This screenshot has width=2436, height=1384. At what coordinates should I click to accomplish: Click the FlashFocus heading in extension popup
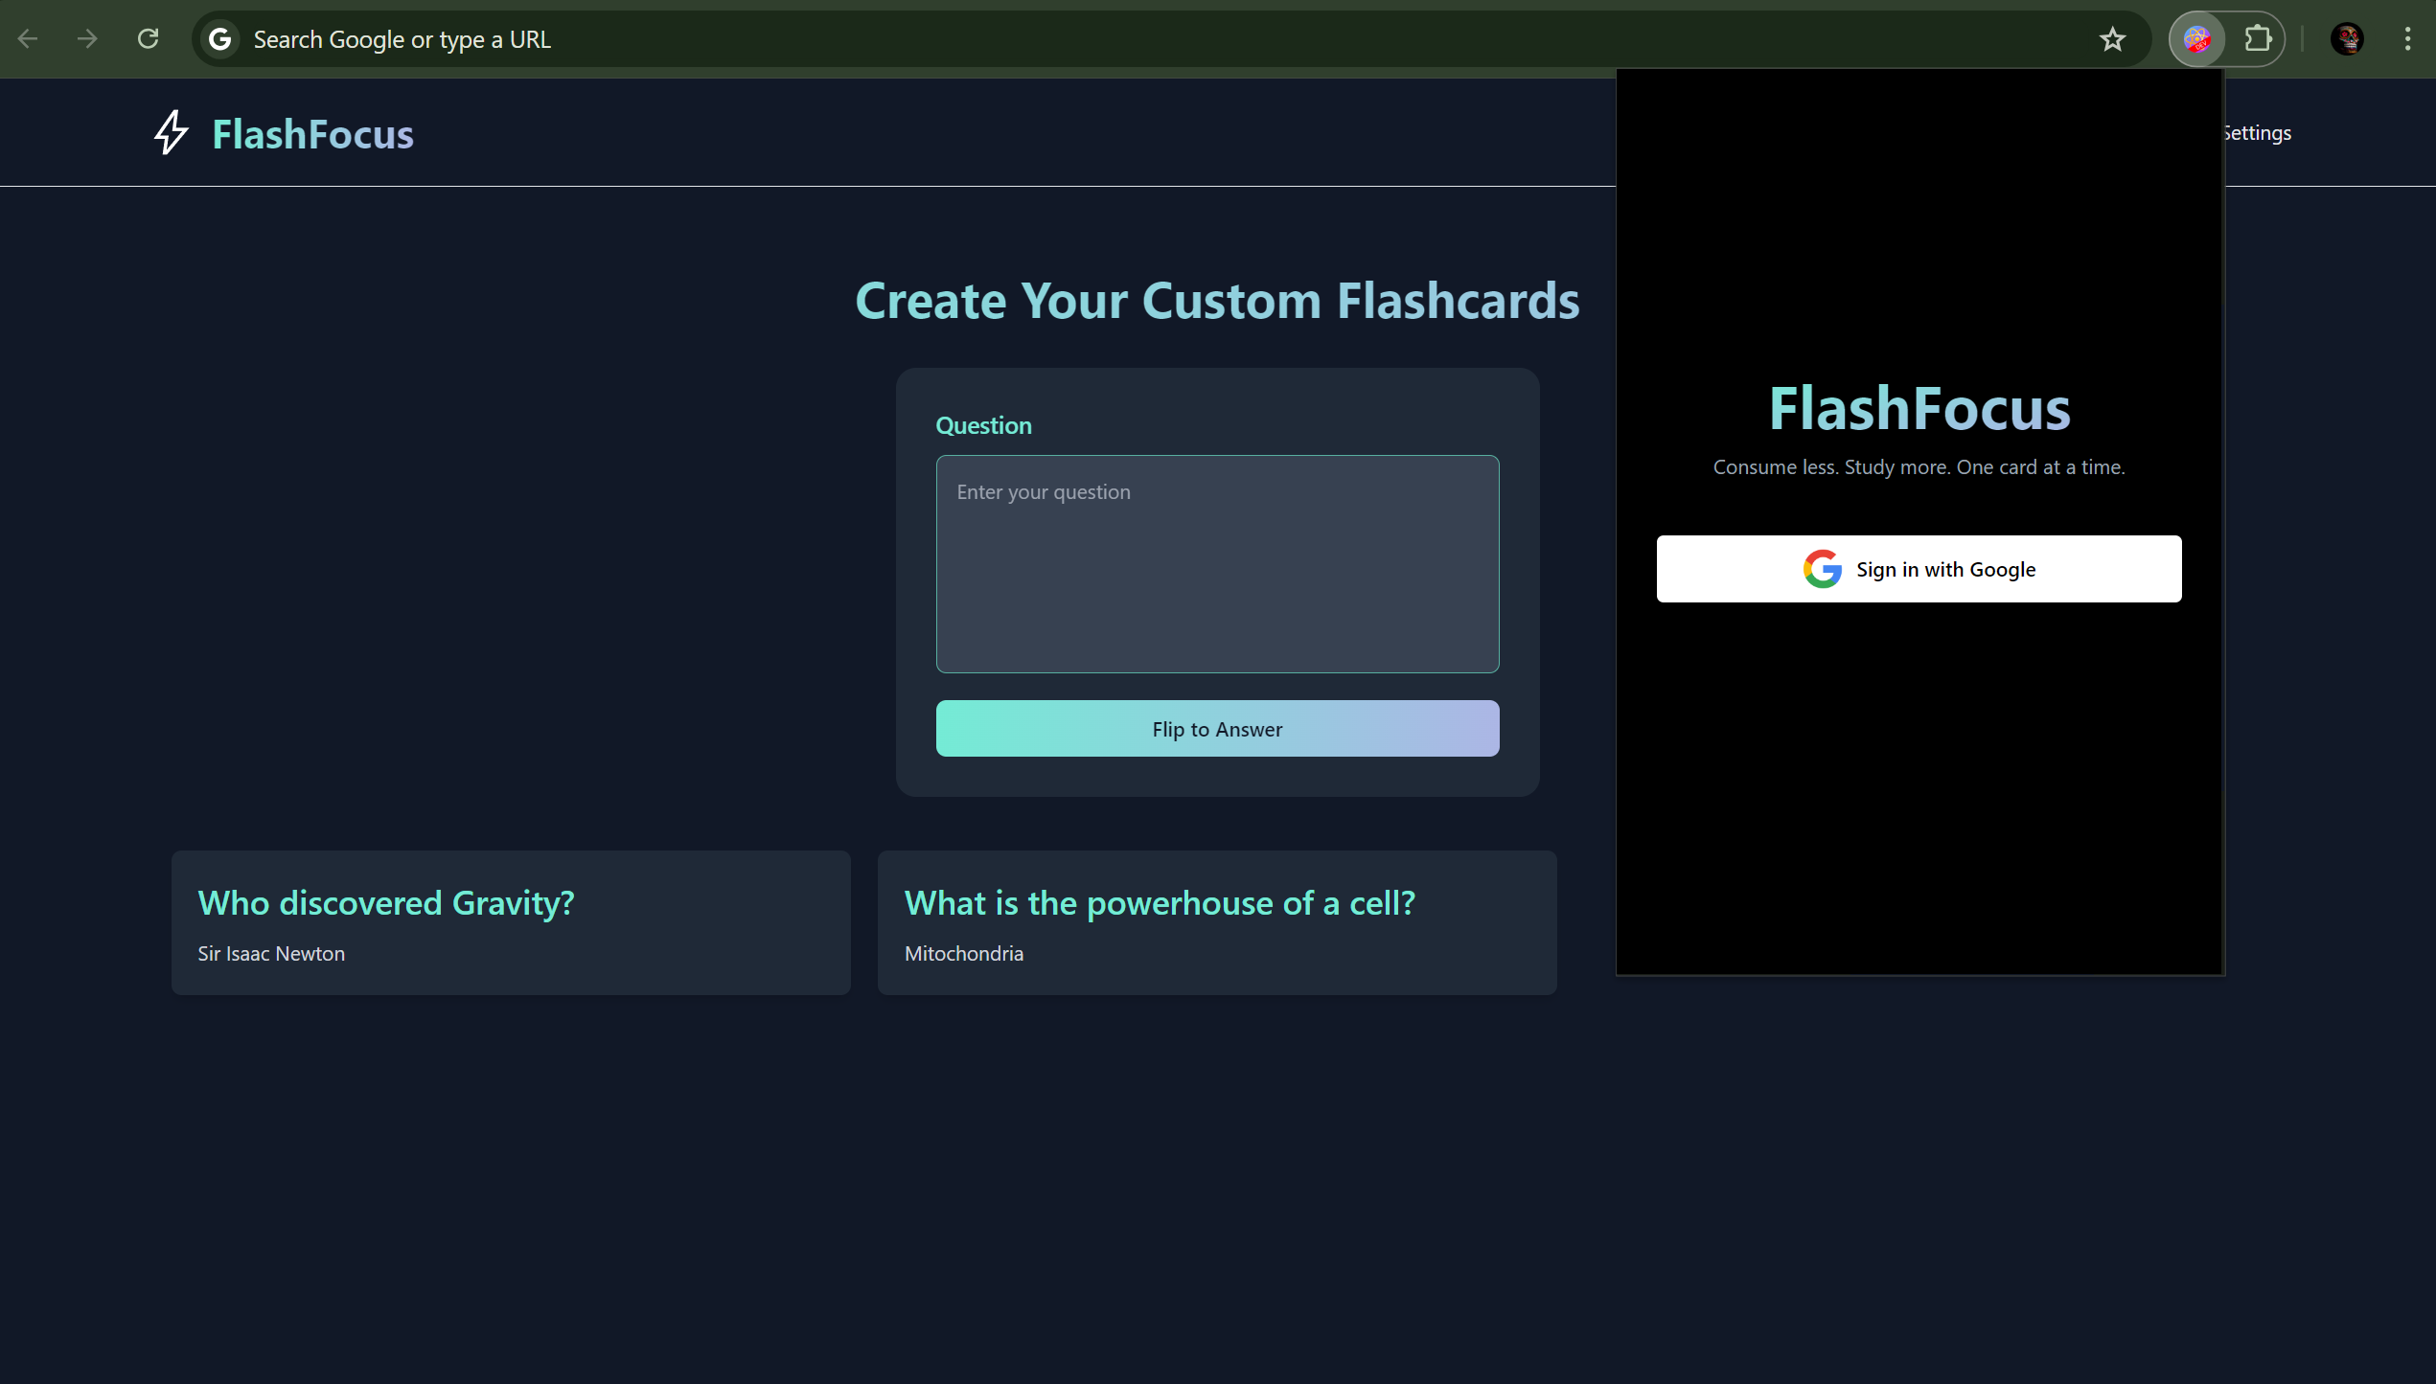coord(1919,409)
